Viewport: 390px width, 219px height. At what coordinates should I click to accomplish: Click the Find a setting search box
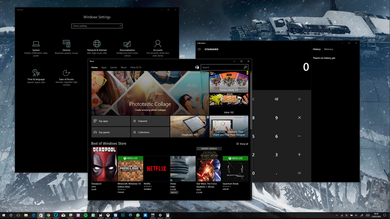point(97,26)
